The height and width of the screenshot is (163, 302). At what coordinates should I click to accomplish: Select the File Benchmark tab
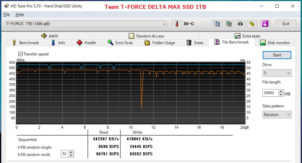click(232, 42)
